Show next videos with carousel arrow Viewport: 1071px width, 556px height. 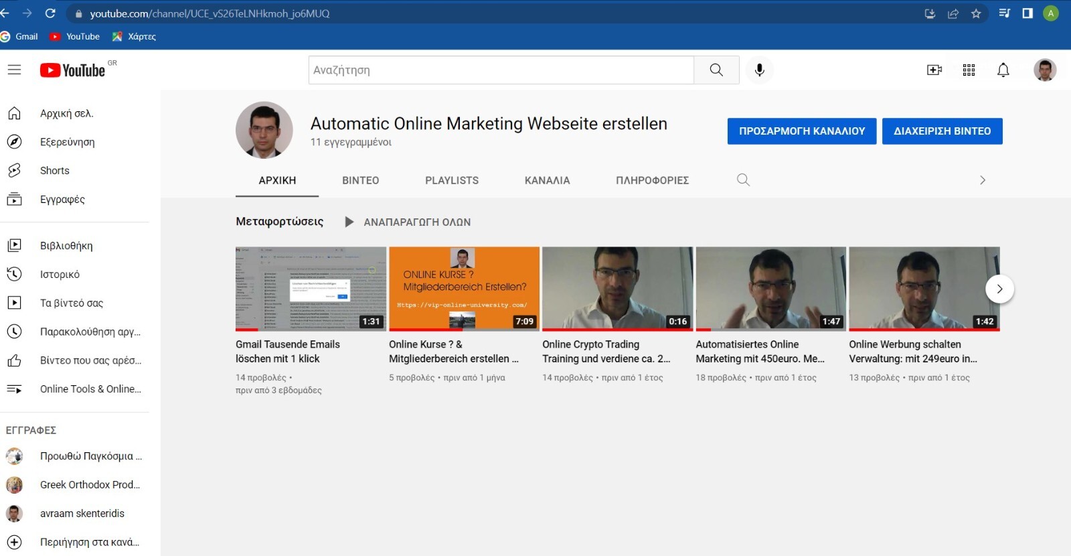click(x=999, y=289)
